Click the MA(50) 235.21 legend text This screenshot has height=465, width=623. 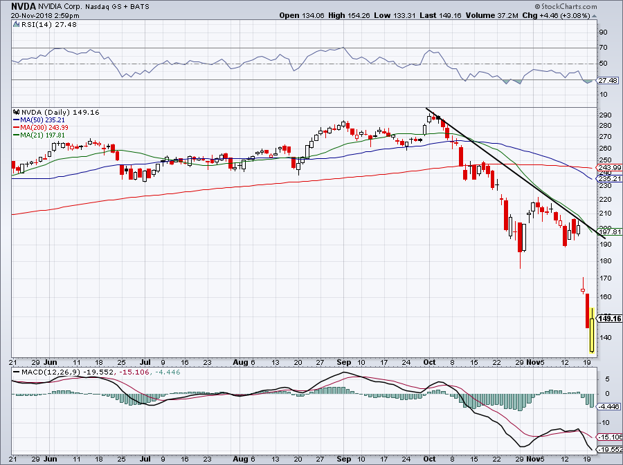coord(43,120)
